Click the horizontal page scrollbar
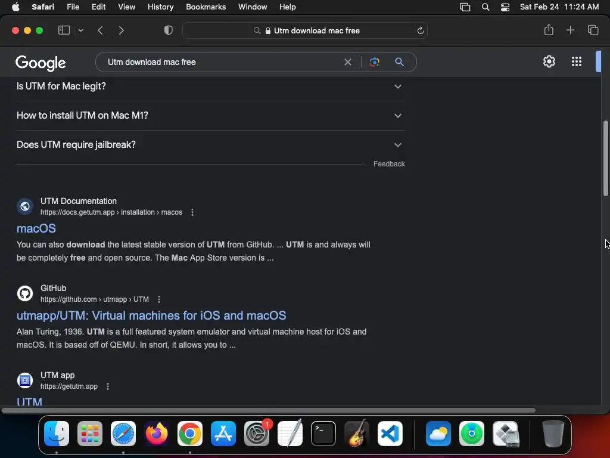Screen dimensions: 610x458 (269, 410)
